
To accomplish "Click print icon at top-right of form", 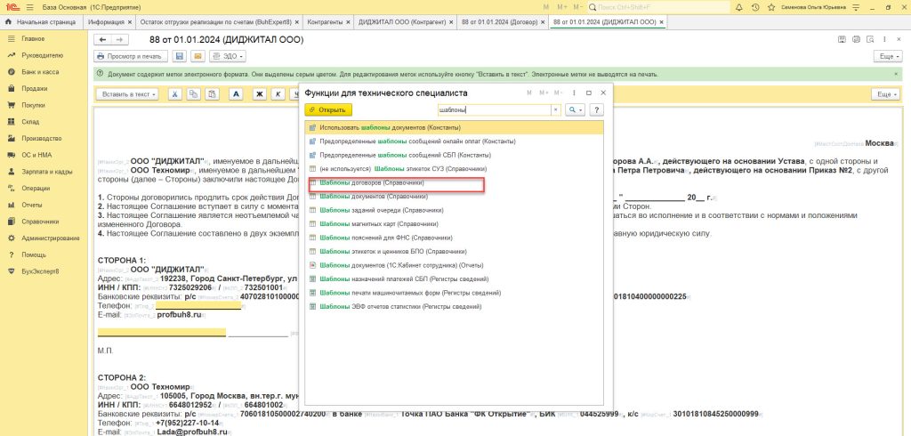I will pyautogui.click(x=856, y=39).
